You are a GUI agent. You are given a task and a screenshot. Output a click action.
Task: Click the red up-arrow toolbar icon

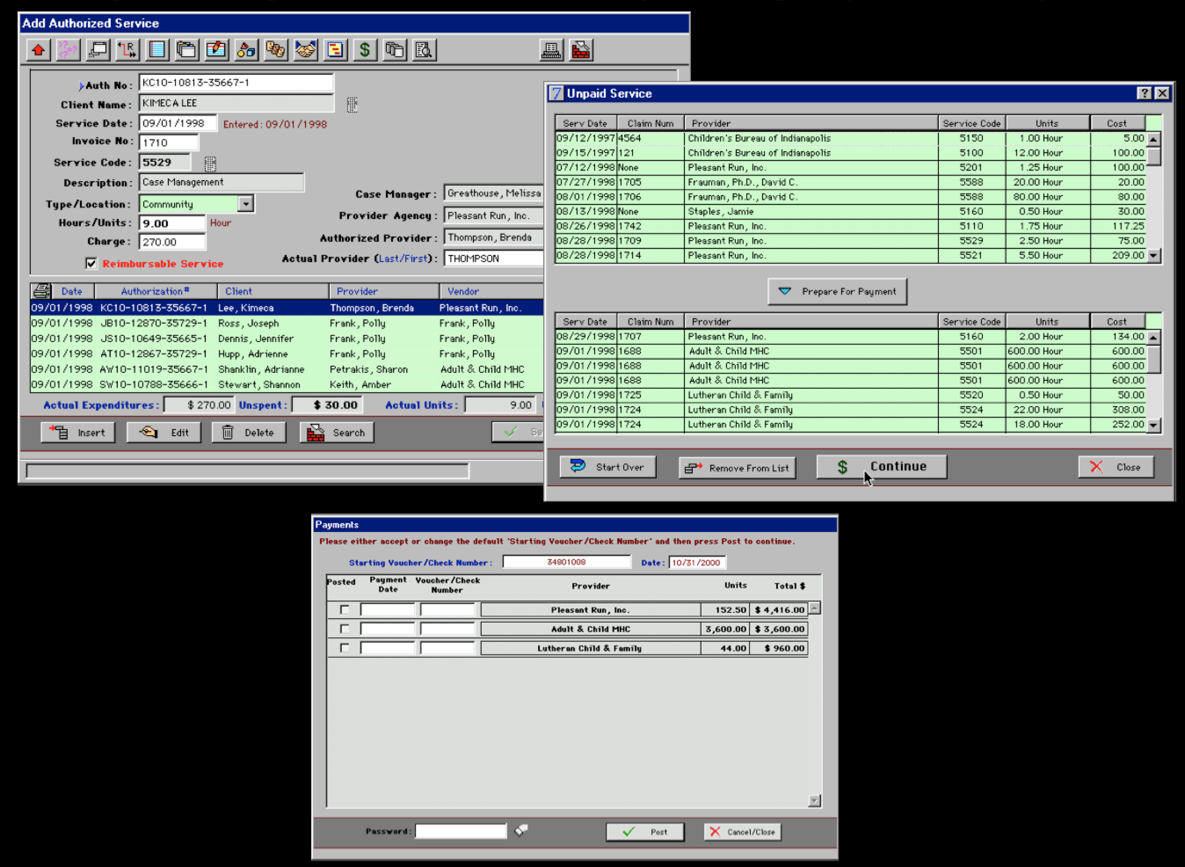[38, 51]
